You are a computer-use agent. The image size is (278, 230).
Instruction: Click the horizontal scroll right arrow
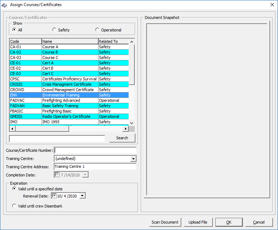point(125,129)
